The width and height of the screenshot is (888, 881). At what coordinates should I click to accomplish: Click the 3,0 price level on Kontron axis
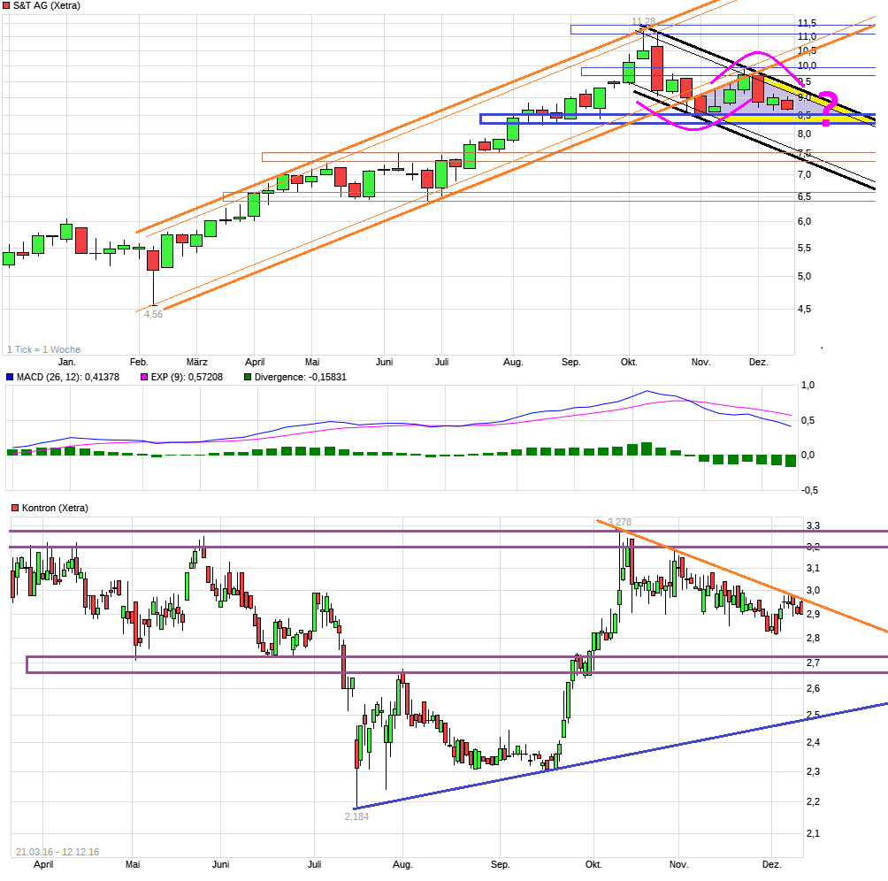813,590
